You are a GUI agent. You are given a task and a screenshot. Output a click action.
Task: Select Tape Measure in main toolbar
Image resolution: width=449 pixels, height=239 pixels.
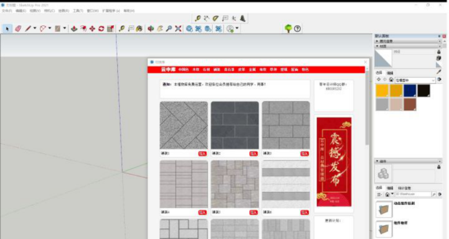point(122,29)
